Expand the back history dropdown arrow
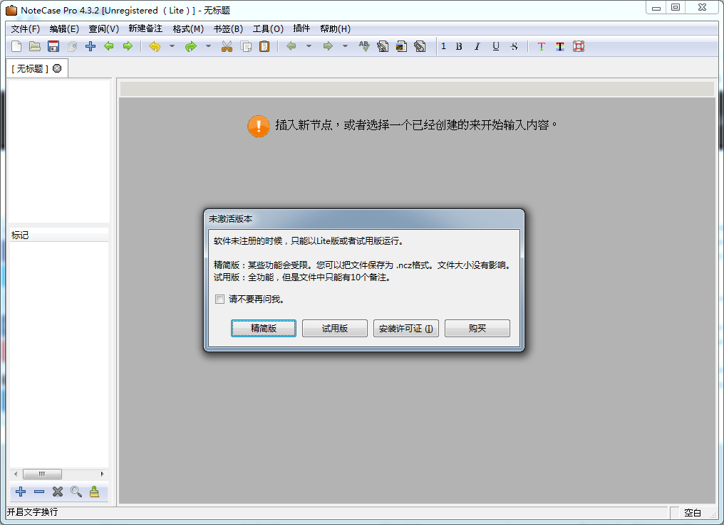The width and height of the screenshot is (724, 525). pos(309,46)
